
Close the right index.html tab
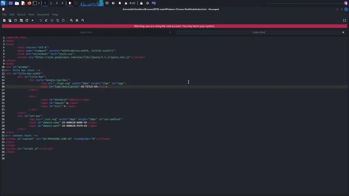click(343, 32)
